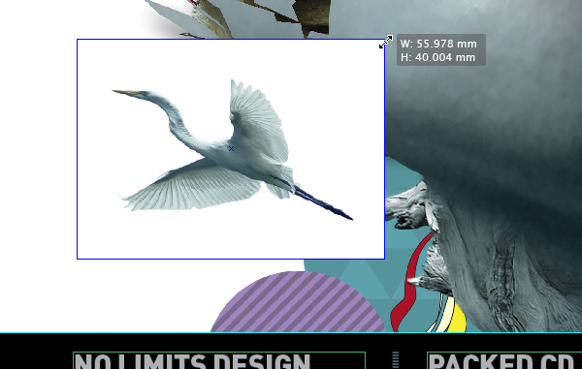This screenshot has width=582, height=369.
Task: Click the blue center point marker on the egret
Action: (231, 148)
